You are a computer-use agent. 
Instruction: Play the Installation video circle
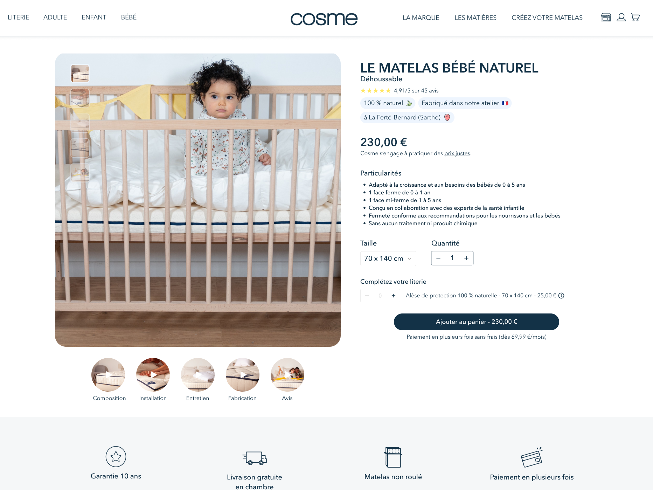tap(153, 375)
